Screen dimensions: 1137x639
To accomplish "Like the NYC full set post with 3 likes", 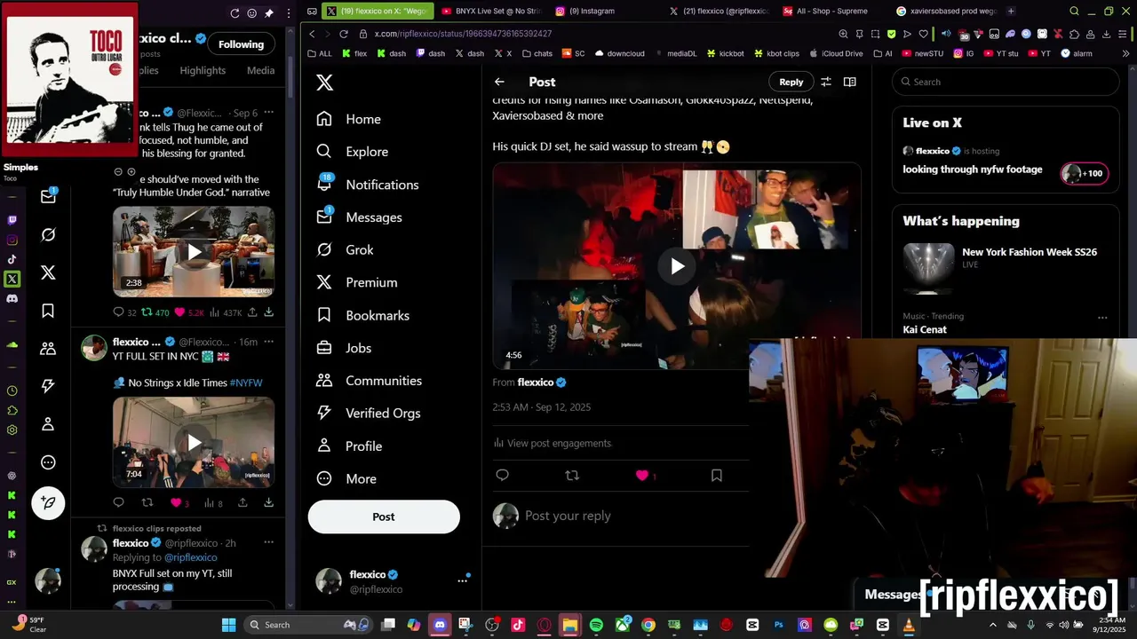I will (x=177, y=503).
